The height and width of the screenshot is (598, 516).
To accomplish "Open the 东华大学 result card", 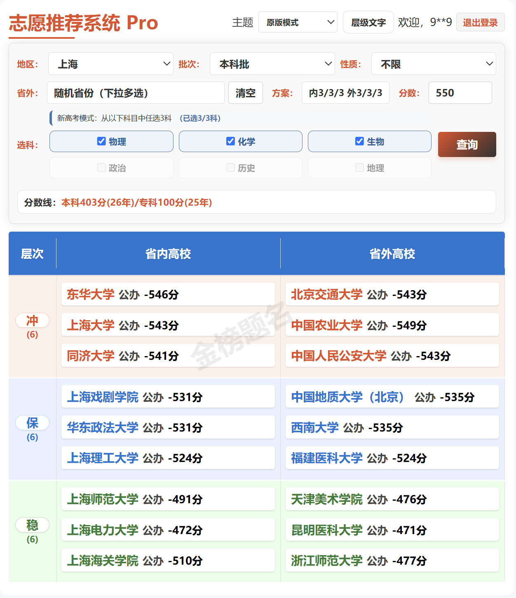I will tap(168, 294).
